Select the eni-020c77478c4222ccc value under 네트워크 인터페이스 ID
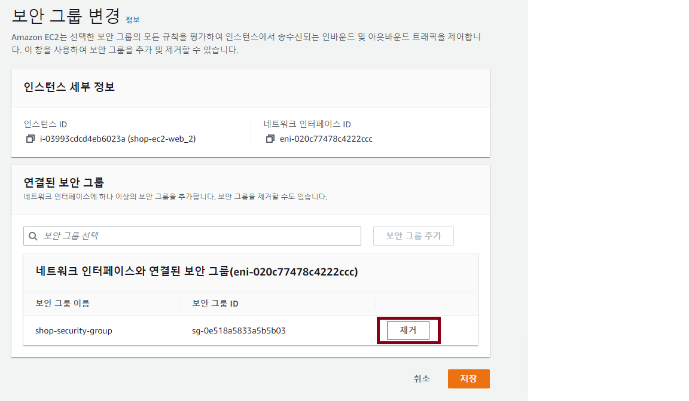Image resolution: width=689 pixels, height=401 pixels. pos(326,139)
